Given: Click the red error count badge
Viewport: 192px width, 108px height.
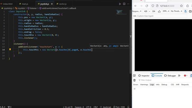Looking at the screenshot, I should coord(186,76).
